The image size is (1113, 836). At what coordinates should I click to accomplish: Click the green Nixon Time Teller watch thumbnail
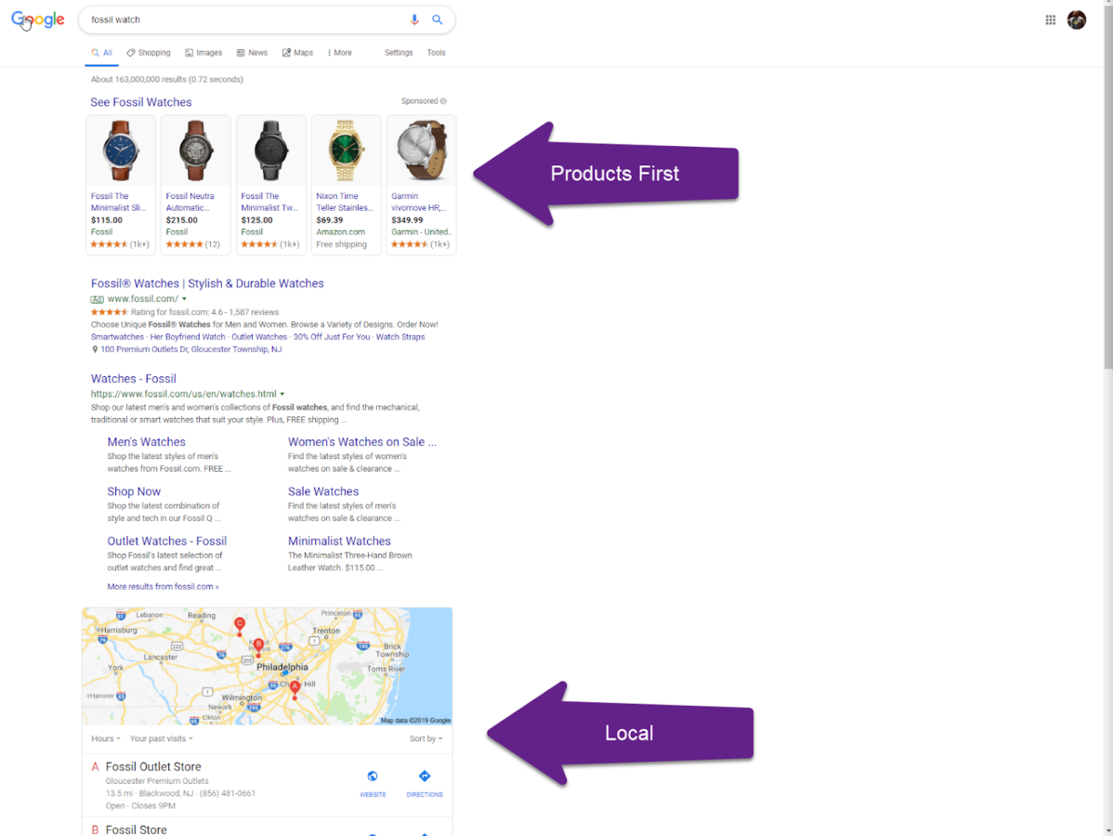tap(346, 150)
